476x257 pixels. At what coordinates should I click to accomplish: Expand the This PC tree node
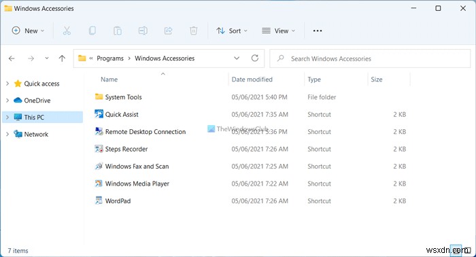(x=7, y=117)
